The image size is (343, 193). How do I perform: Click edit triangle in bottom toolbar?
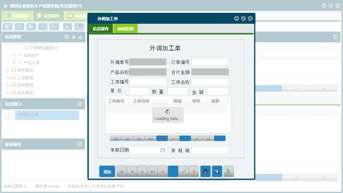point(173,171)
